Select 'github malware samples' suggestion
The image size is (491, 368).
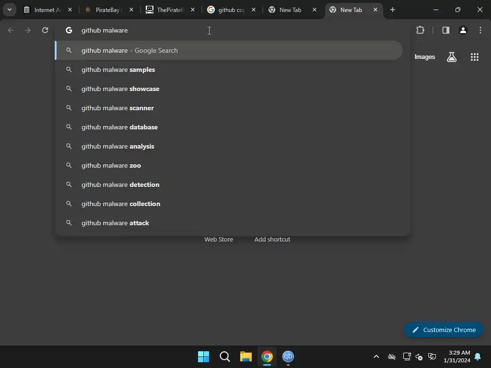229,69
